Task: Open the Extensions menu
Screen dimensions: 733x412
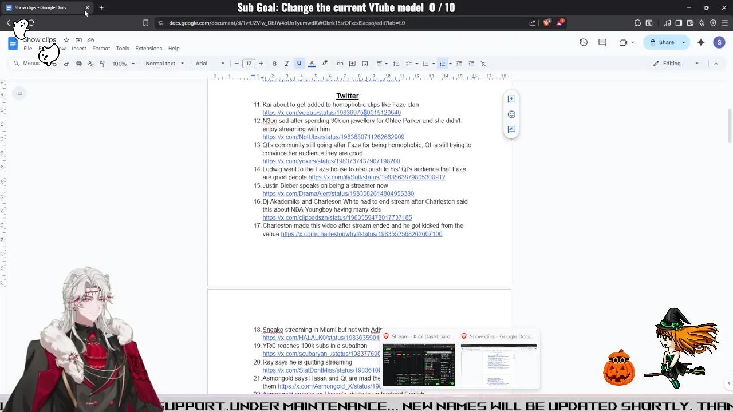Action: [148, 49]
